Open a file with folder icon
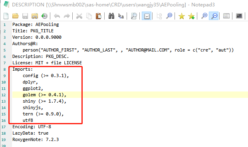The width and height of the screenshot is (248, 147). [16, 16]
